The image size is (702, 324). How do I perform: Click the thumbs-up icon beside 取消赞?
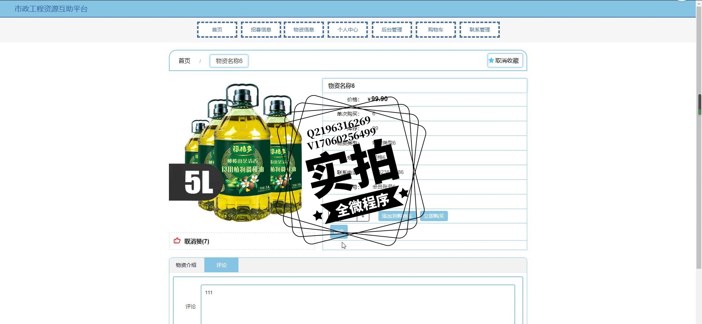177,241
